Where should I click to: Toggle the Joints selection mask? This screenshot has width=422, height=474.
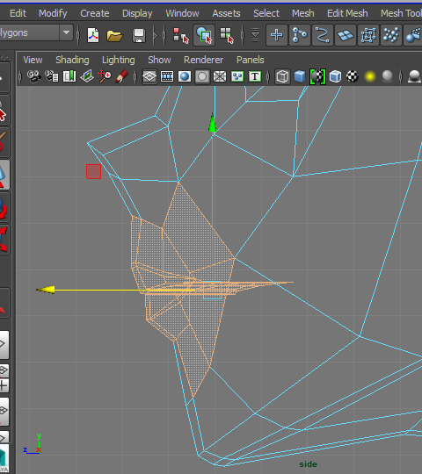click(300, 35)
